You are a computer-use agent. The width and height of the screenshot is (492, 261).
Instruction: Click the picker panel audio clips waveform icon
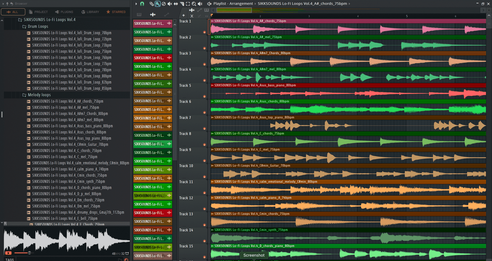[153, 14]
